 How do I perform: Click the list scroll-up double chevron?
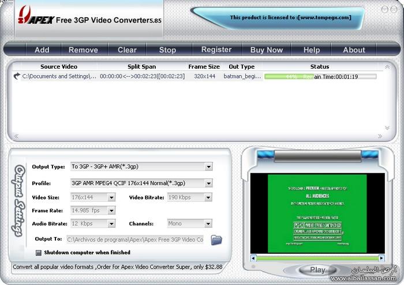point(387,67)
